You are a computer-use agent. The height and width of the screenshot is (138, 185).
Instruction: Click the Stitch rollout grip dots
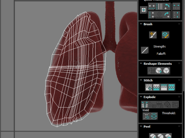(179, 80)
